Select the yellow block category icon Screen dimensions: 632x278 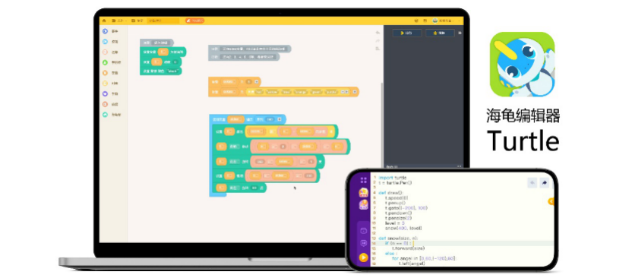105,84
